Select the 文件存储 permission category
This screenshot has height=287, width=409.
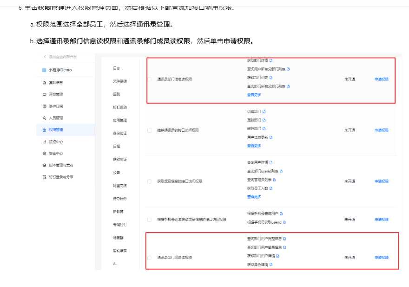pyautogui.click(x=120, y=81)
